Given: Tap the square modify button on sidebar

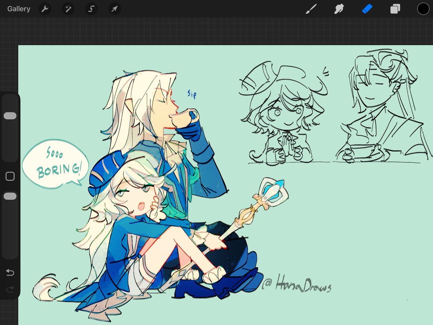Looking at the screenshot, I should 10,176.
